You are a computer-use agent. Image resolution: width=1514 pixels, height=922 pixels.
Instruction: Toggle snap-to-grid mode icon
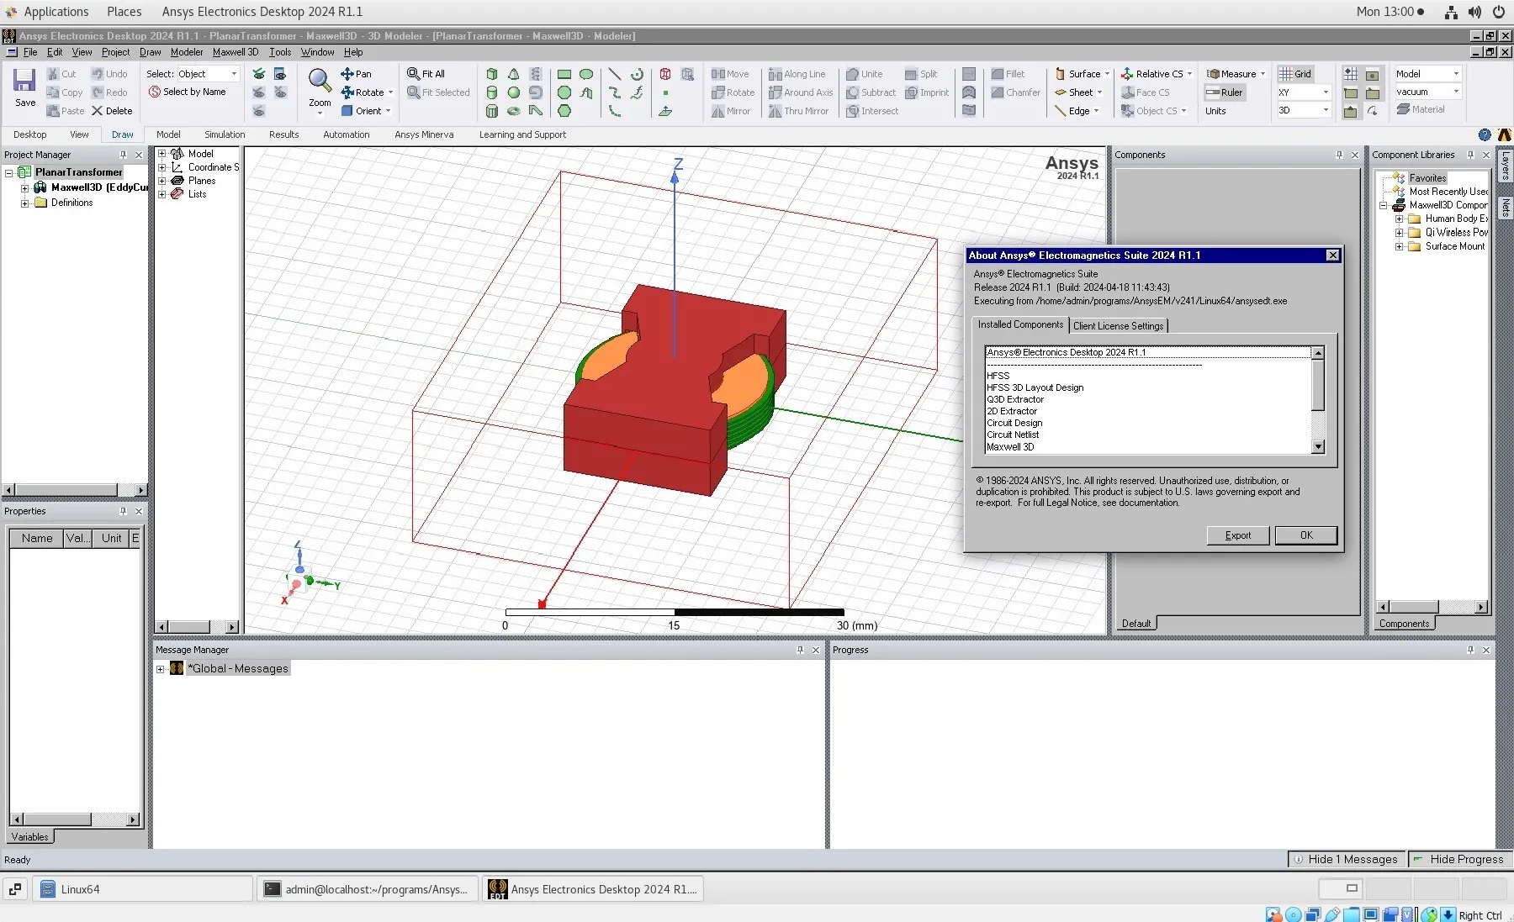click(x=1351, y=74)
